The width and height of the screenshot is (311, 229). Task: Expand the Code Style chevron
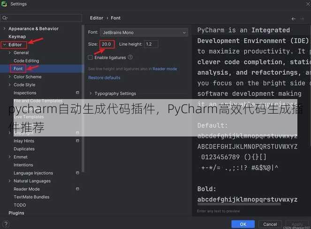(9, 85)
